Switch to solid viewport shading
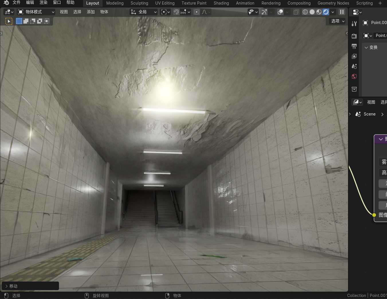Screen dimensions: 387x299 coord(312,12)
